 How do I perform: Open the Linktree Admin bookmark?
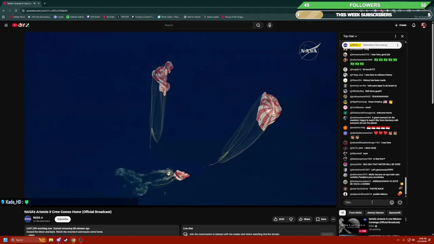click(75, 17)
